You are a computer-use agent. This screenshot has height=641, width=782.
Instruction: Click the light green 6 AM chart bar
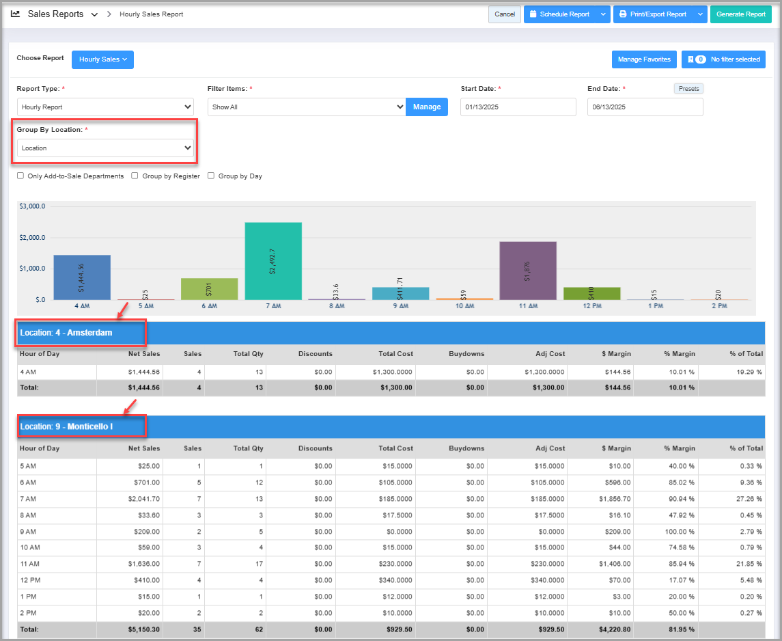pyautogui.click(x=209, y=289)
